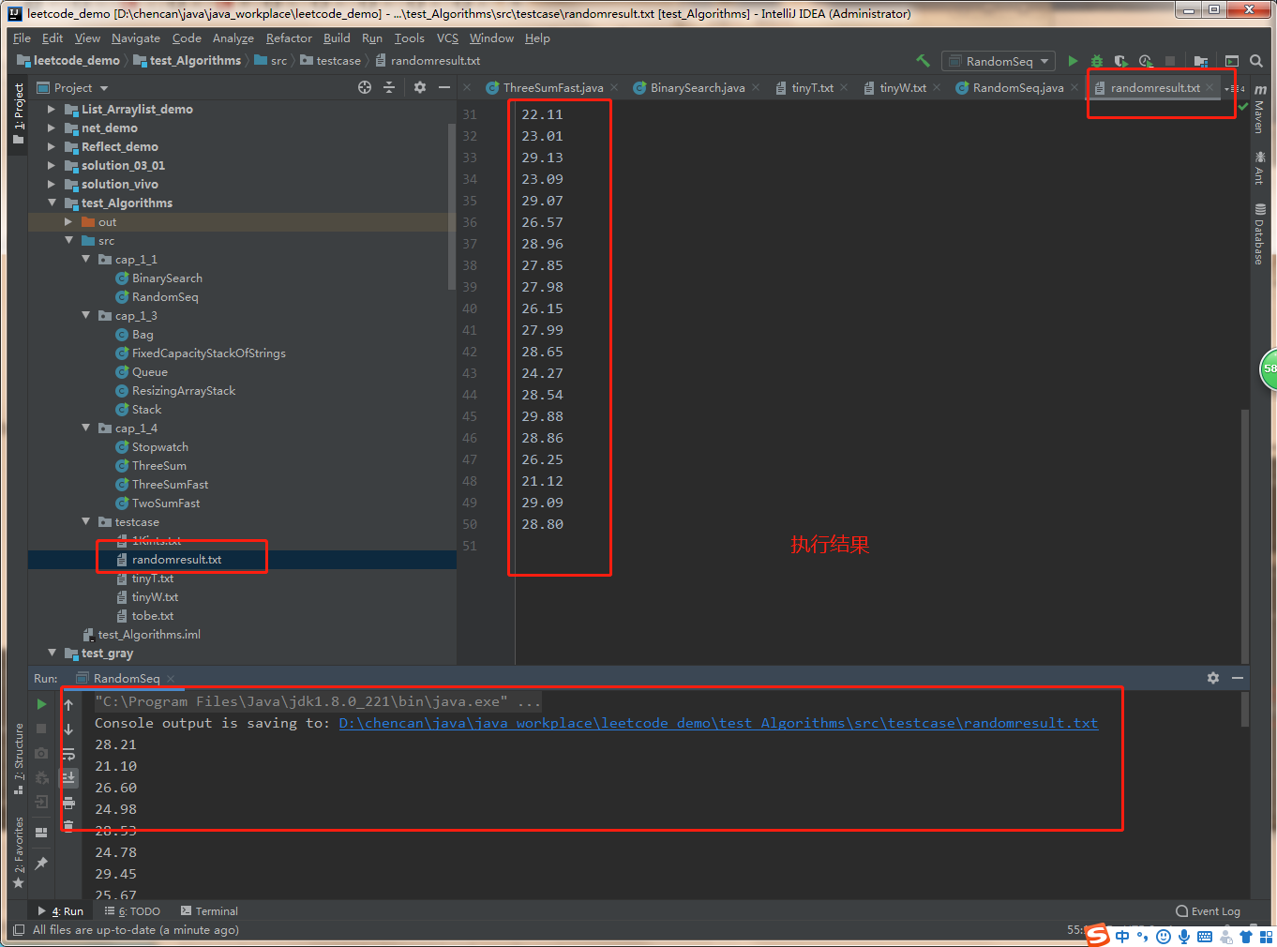Rerun RandomSeq in the Run panel
This screenshot has height=947, width=1277.
[41, 703]
